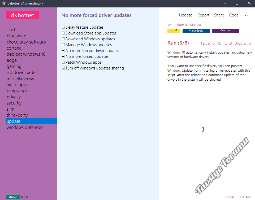
Task: Click the last update 05-Mar-20 text
Action: [x=184, y=25]
